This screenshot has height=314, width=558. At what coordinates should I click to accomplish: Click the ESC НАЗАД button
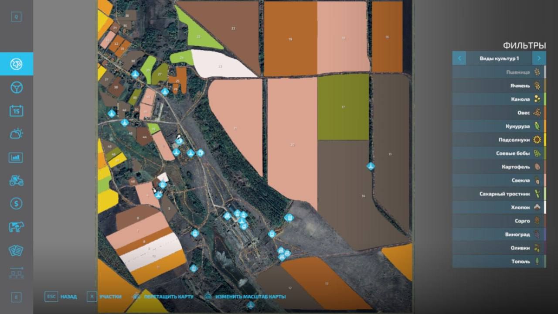click(61, 297)
